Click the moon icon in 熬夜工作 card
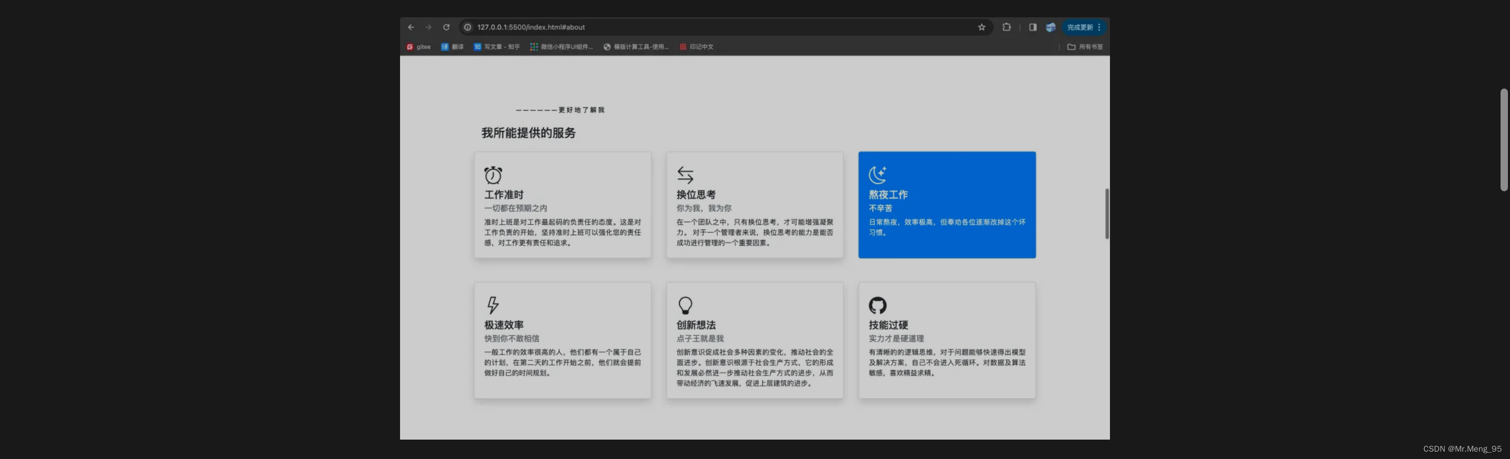Screen dimensions: 1510x459 point(878,174)
